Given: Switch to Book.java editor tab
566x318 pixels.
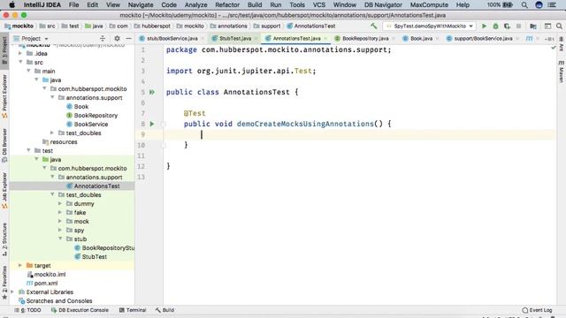Looking at the screenshot, I should pyautogui.click(x=421, y=38).
